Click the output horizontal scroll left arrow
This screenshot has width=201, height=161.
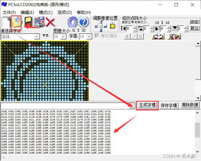pos(4,157)
